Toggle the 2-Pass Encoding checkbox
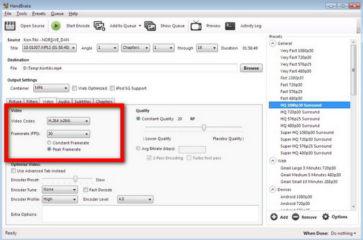 click(x=149, y=158)
